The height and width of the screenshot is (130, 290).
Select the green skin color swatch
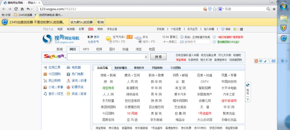(x=235, y=29)
